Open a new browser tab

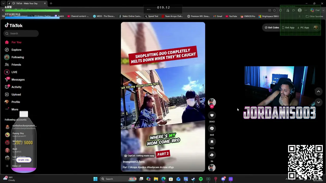click(51, 3)
